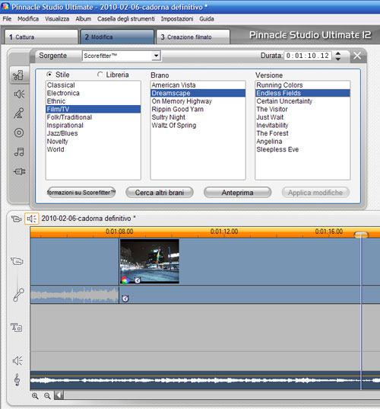
Task: Open the CD audio import tool
Action: [19, 133]
